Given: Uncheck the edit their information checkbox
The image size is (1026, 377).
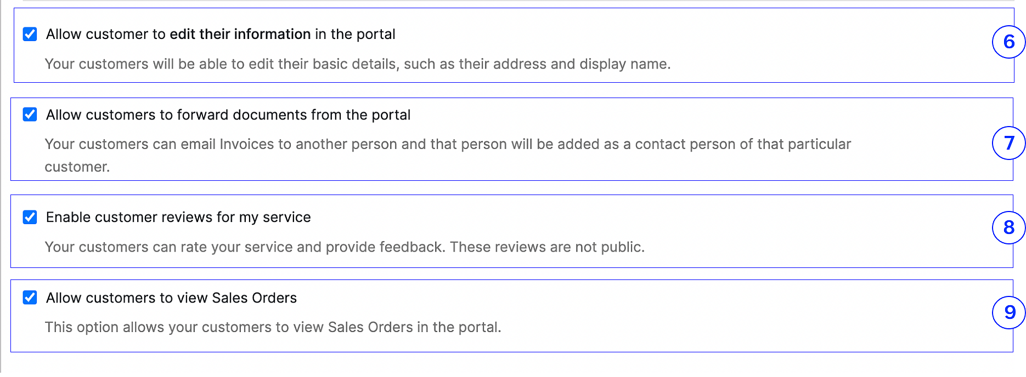Looking at the screenshot, I should pos(30,35).
